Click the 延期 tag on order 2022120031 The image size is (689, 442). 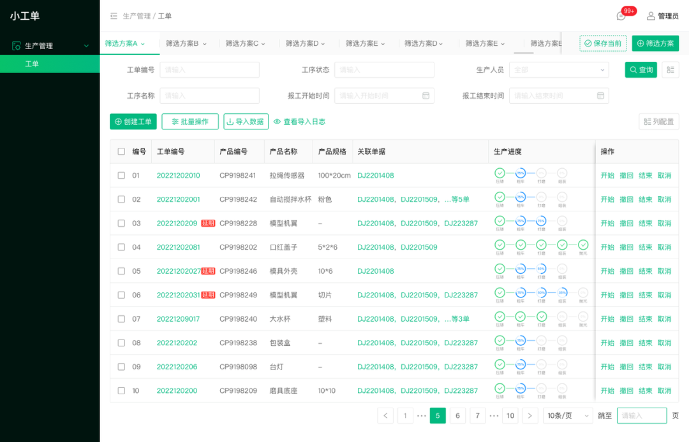pos(208,295)
